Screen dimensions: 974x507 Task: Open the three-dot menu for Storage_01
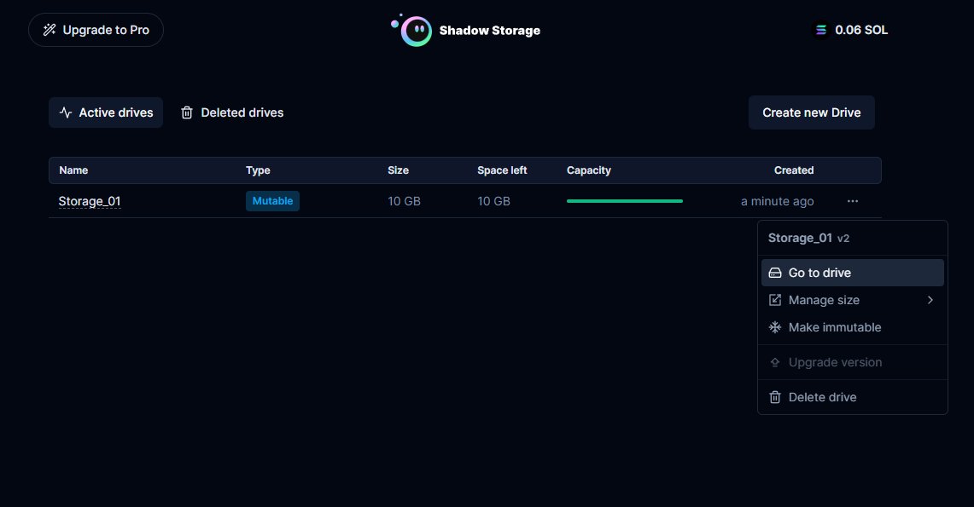point(852,201)
